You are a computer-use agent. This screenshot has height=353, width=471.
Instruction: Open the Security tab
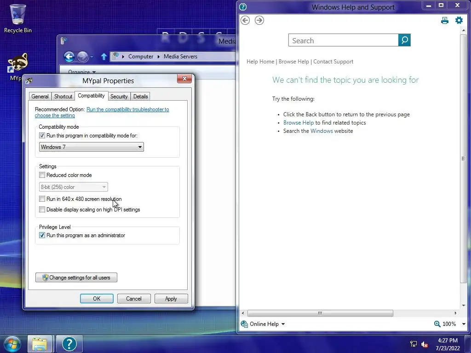tap(119, 97)
